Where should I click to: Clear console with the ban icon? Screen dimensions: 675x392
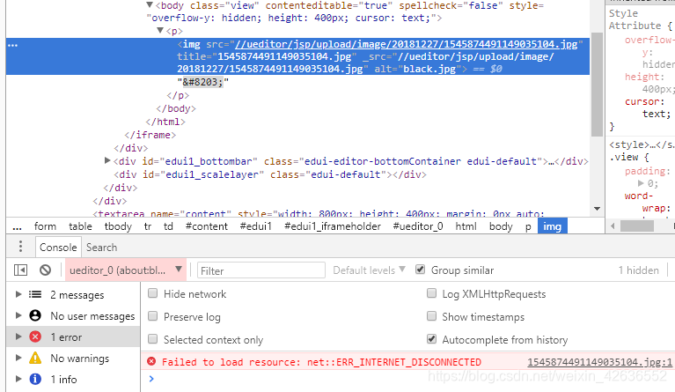[x=45, y=270]
